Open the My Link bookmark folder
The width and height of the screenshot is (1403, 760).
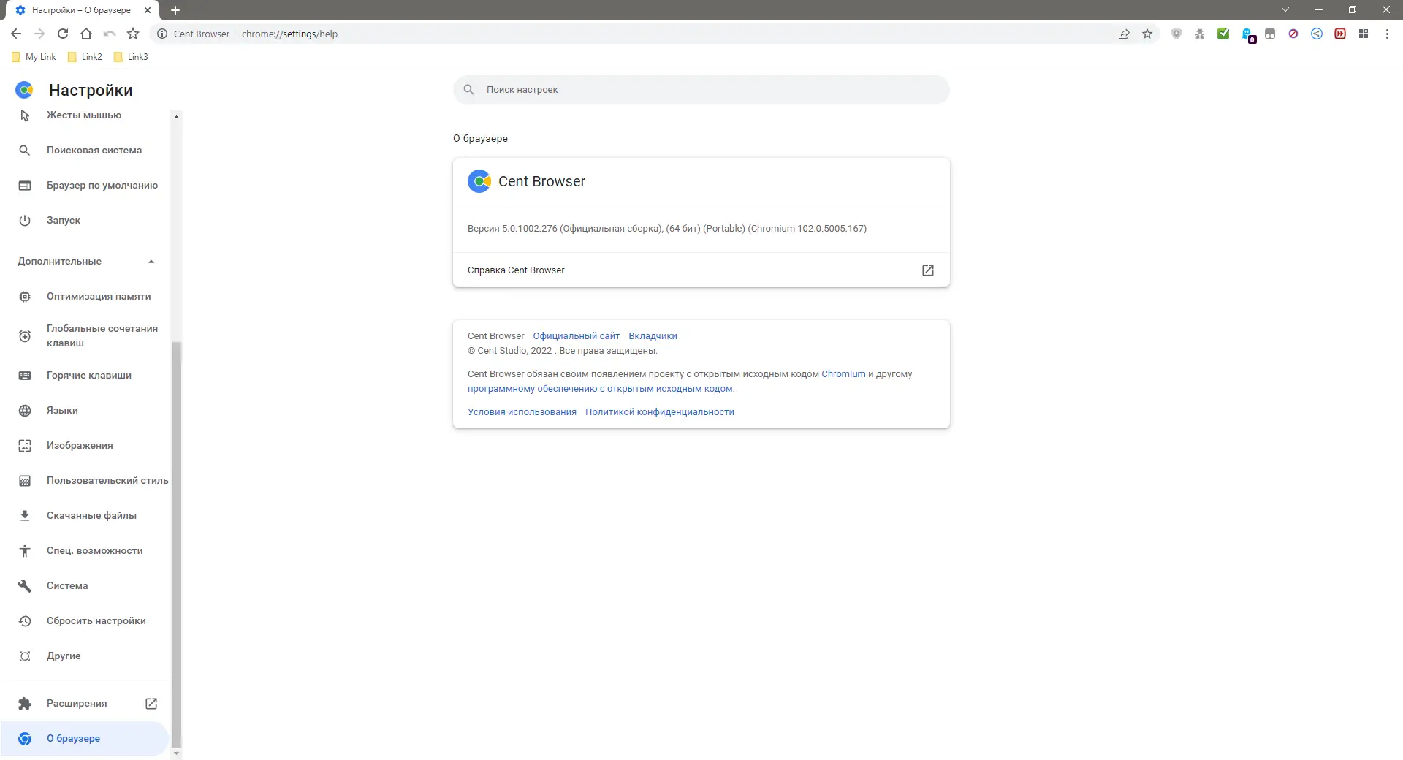click(x=34, y=57)
